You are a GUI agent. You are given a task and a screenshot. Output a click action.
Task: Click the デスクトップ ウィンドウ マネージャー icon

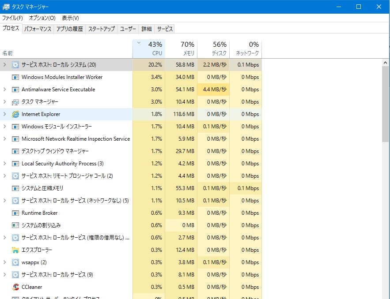click(x=15, y=151)
